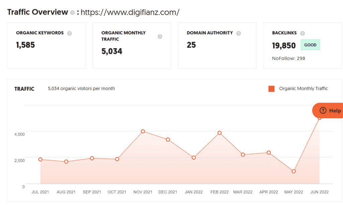Screen dimensions: 343x207
Task: Click the TRAFFIC chart heading
Action: (24, 89)
